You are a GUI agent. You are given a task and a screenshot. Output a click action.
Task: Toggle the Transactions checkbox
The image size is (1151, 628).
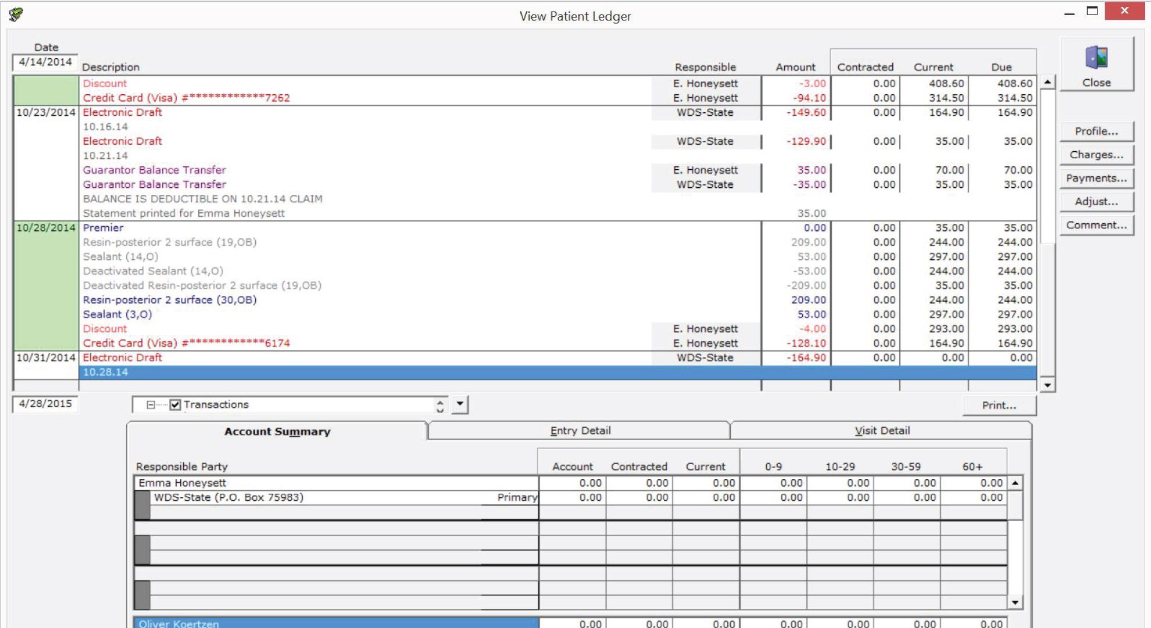(175, 405)
